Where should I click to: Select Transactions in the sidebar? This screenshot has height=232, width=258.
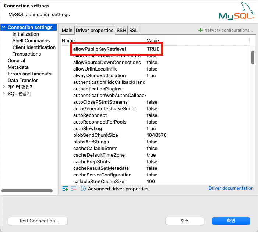pos(27,54)
